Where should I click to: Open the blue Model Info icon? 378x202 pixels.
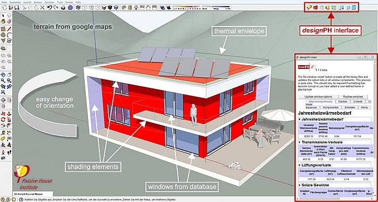point(70,8)
